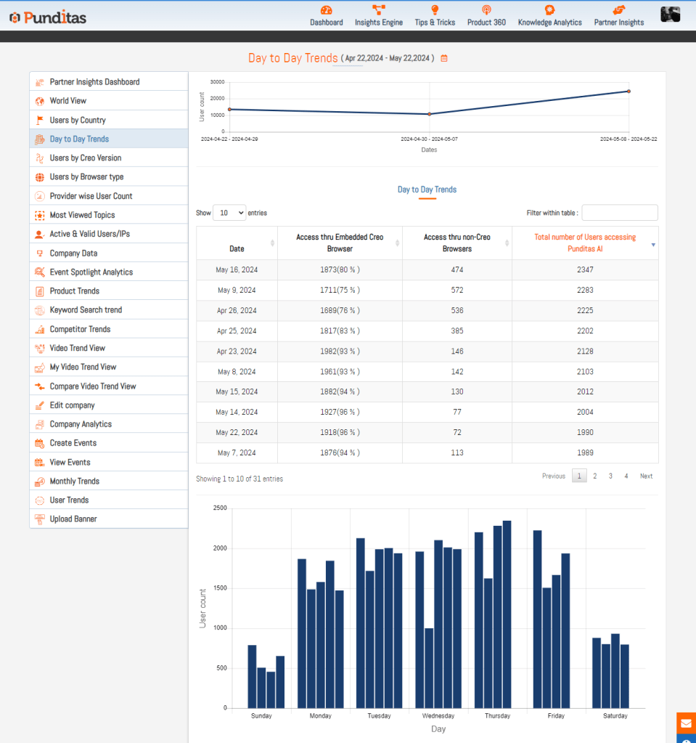Open World View from the sidebar
Screen dimensions: 696x743
tap(68, 101)
